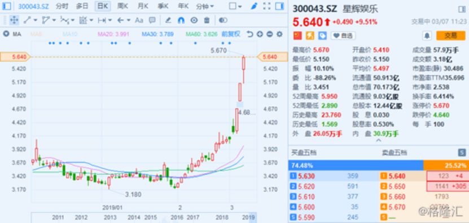Select the 月K monthly candlestick tab
This screenshot has width=469, height=223.
pyautogui.click(x=143, y=6)
